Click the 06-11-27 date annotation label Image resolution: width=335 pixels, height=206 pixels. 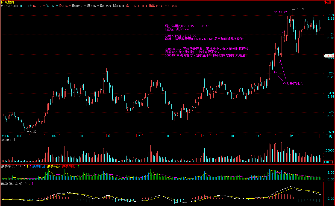click(x=281, y=13)
